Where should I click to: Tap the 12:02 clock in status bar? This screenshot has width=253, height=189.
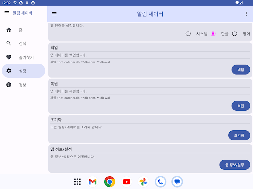click(6, 3)
